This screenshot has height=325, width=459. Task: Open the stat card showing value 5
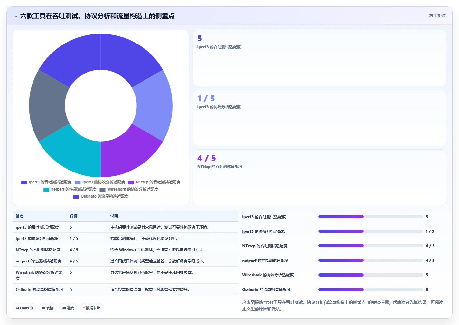click(319, 58)
